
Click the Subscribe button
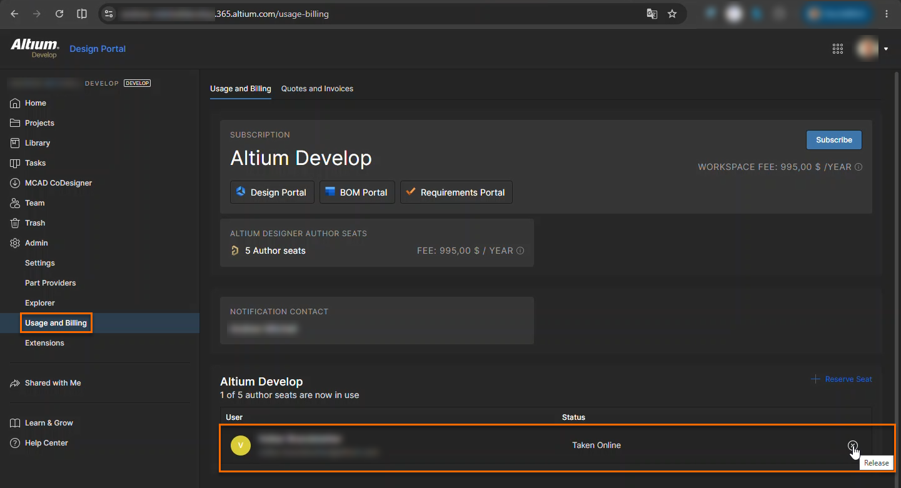834,140
